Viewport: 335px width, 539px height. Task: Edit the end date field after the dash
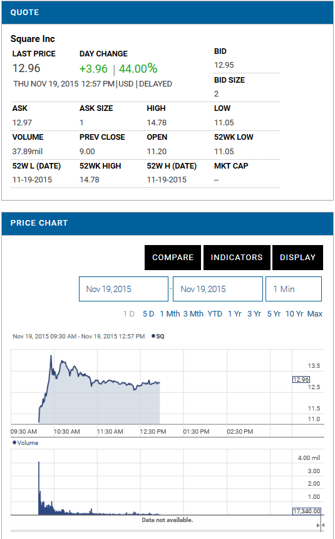[218, 289]
